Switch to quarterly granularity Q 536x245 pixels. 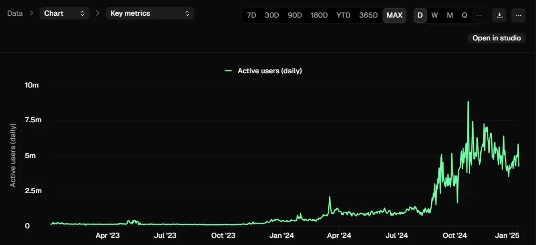tap(464, 15)
